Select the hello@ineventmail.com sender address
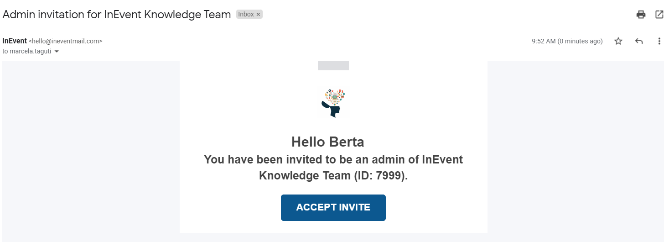The height and width of the screenshot is (242, 664). [66, 41]
